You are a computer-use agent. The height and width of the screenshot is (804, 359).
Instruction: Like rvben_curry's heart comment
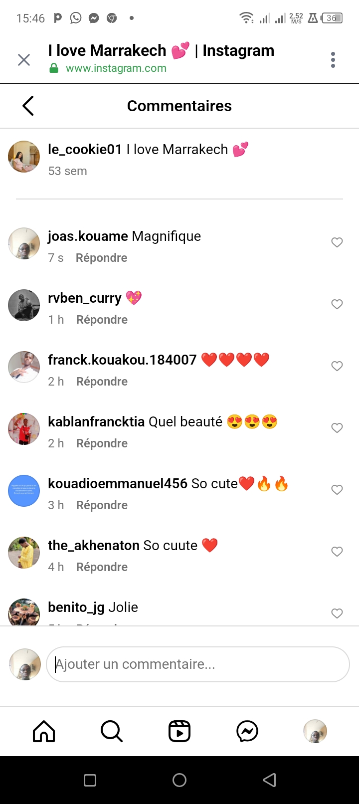coord(337,304)
